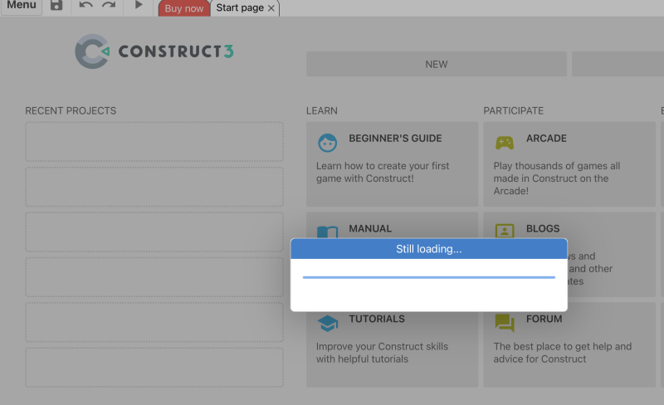Screen dimensions: 664x405
Task: Preview the project with the play icon
Action: pyautogui.click(x=139, y=5)
